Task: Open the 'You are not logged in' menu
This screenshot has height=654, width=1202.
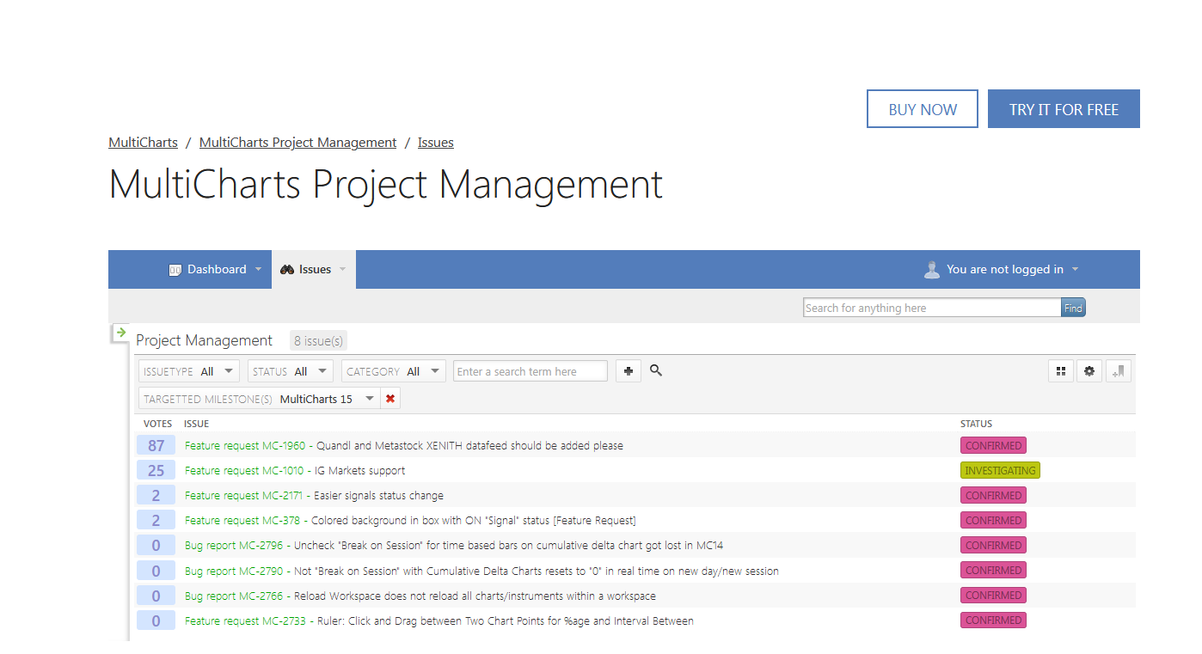Action: [1002, 270]
